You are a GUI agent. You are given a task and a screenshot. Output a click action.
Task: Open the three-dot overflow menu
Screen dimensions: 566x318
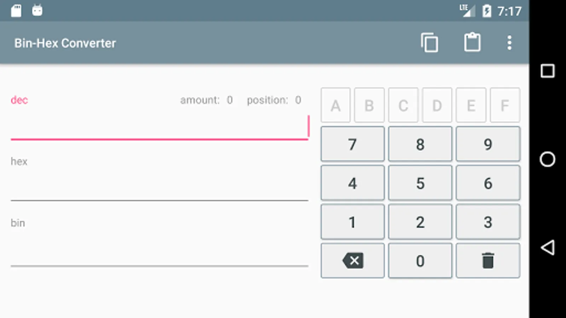(x=509, y=43)
